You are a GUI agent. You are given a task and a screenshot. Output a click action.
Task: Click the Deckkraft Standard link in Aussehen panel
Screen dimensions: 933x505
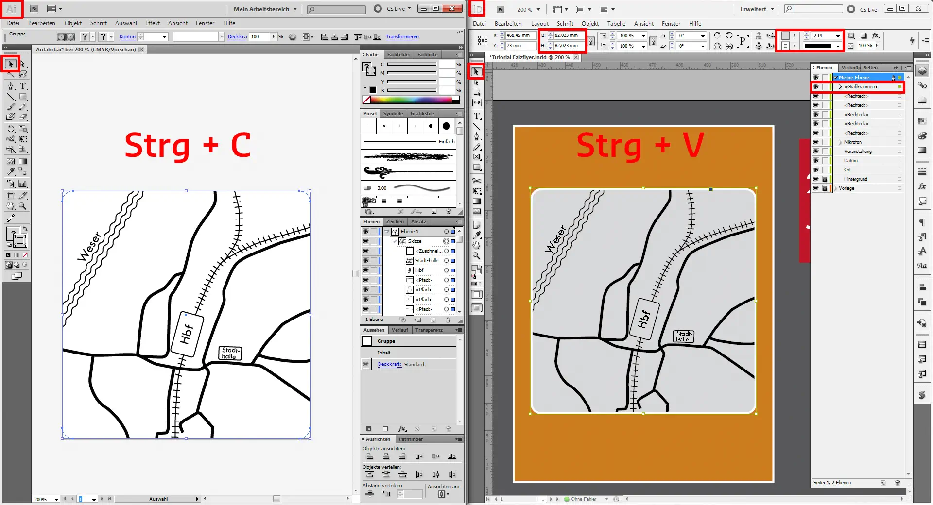pyautogui.click(x=389, y=364)
